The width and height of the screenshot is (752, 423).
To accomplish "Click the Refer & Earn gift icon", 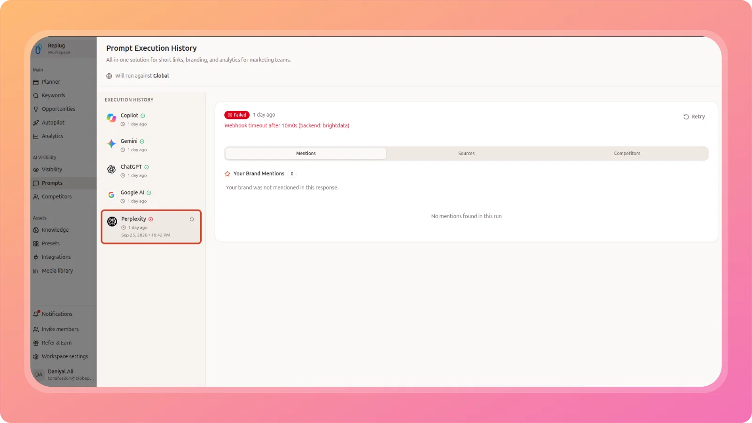I will coord(36,343).
